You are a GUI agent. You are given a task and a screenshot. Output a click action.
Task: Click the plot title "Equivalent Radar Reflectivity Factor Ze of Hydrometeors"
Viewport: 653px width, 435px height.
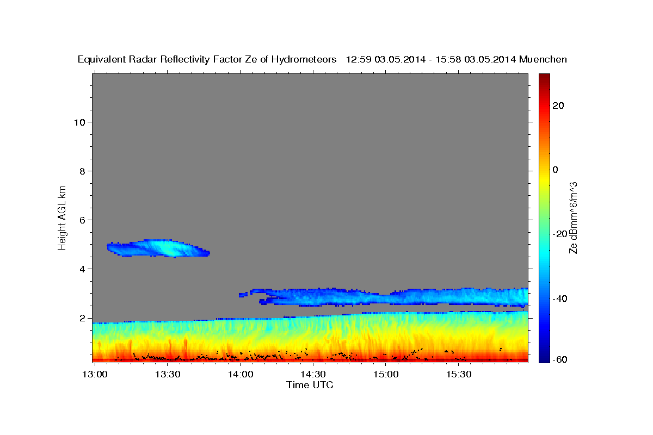[x=207, y=60]
